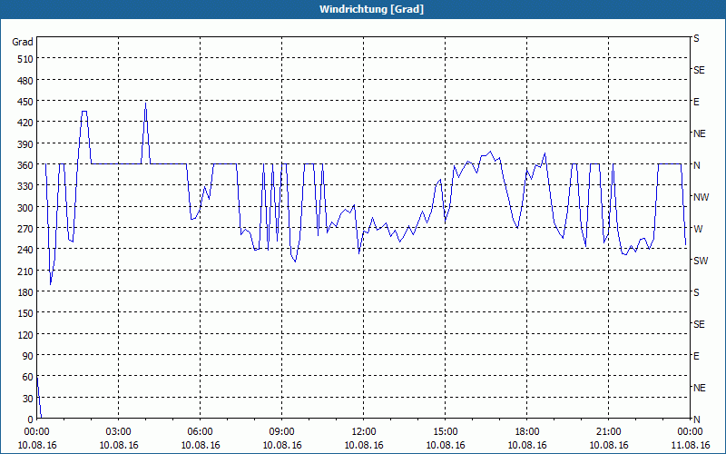
Task: Click the 0 y-axis tick label
Action: pyautogui.click(x=31, y=419)
